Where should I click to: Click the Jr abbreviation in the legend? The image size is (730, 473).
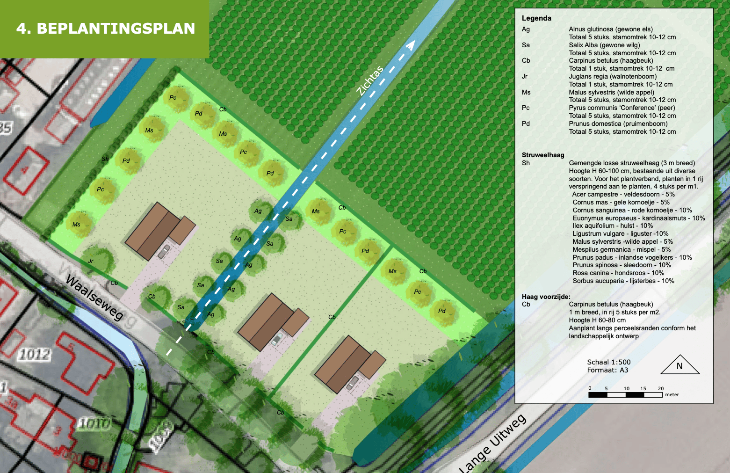(x=525, y=77)
